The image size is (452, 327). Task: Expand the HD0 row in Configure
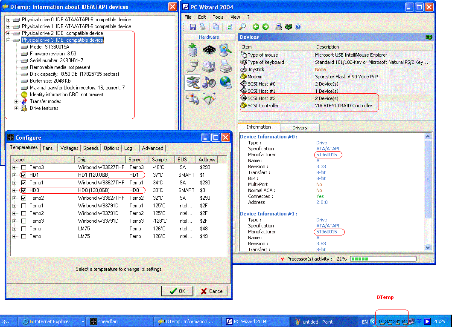pyautogui.click(x=15, y=190)
